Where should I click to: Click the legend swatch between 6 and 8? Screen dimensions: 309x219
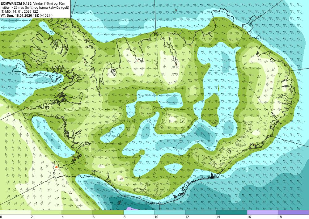click(108, 213)
